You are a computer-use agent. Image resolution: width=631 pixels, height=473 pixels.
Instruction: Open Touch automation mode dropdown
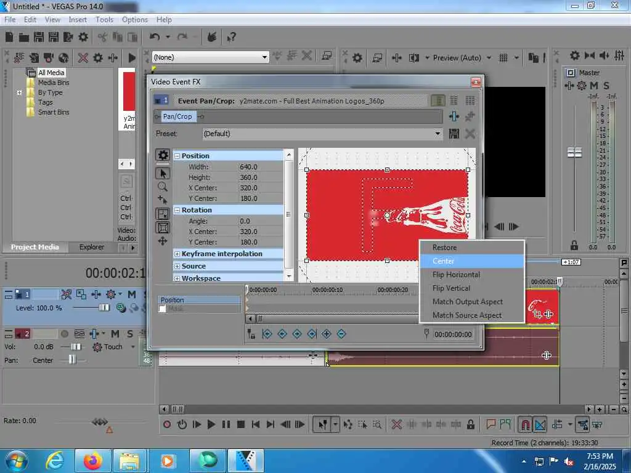tap(133, 347)
